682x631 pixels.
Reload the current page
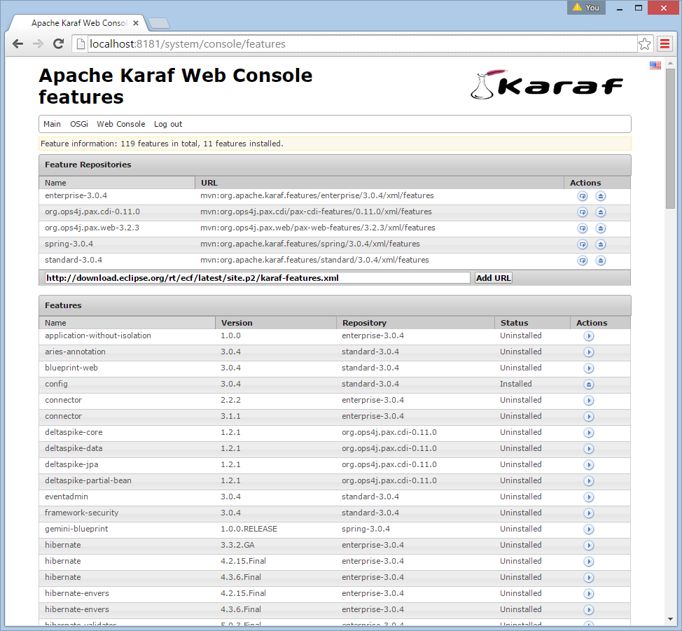pyautogui.click(x=58, y=44)
